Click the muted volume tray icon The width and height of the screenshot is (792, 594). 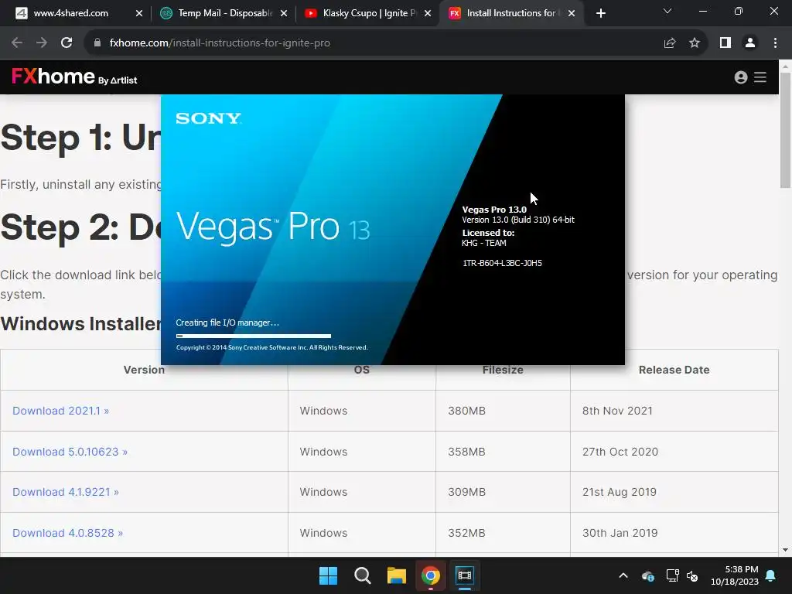[692, 575]
